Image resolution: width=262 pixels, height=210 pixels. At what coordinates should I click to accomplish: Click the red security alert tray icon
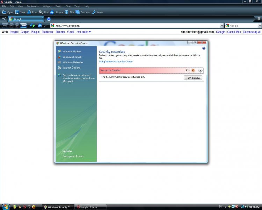pos(237,206)
